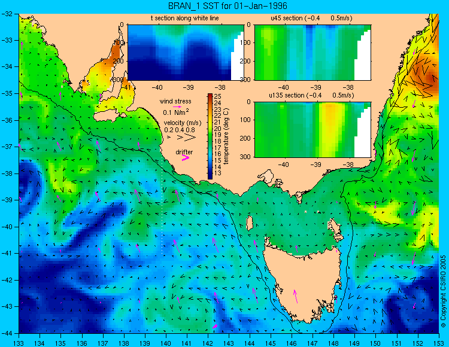Click longitude tick label 133
Viewport: 449px width, 347px height.
pos(19,343)
